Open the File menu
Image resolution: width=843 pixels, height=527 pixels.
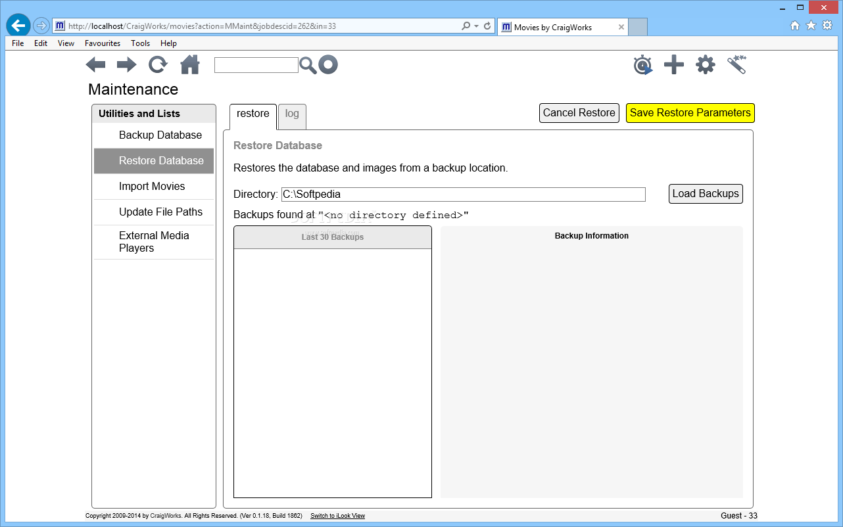(x=18, y=43)
